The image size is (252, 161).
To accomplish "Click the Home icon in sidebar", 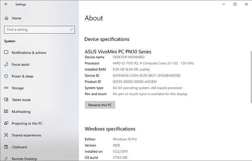I will tap(6, 18).
